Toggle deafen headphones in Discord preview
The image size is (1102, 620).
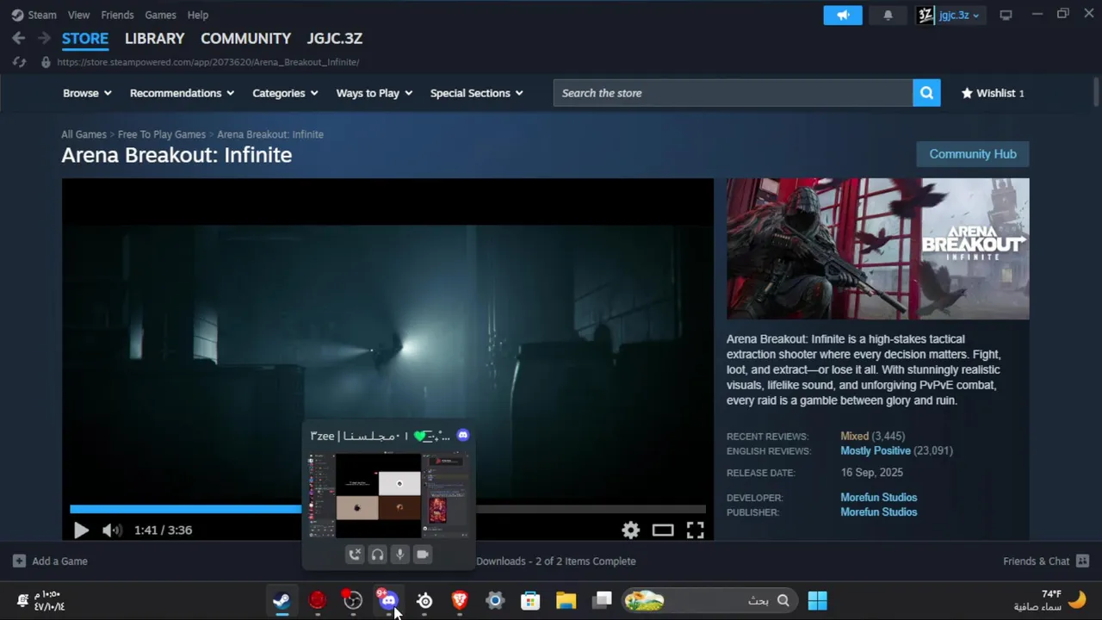click(377, 555)
